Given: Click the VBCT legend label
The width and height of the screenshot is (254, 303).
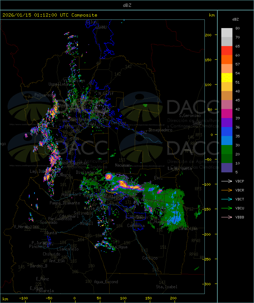Looking at the screenshot, I should (240, 199).
